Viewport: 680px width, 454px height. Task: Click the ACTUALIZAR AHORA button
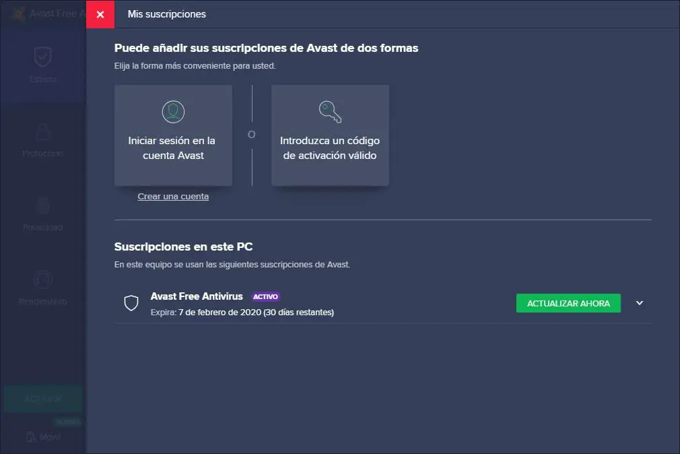coord(568,303)
